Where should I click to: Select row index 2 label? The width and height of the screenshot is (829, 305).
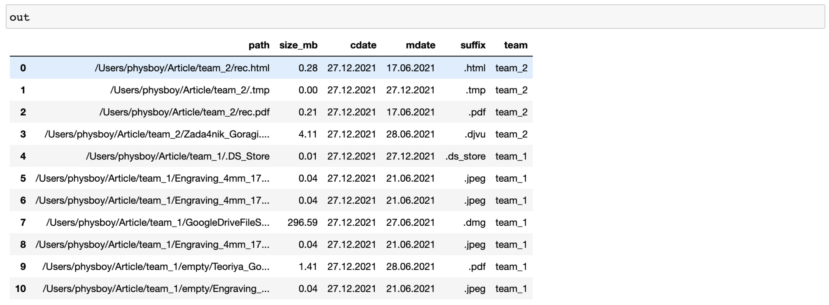pyautogui.click(x=23, y=112)
